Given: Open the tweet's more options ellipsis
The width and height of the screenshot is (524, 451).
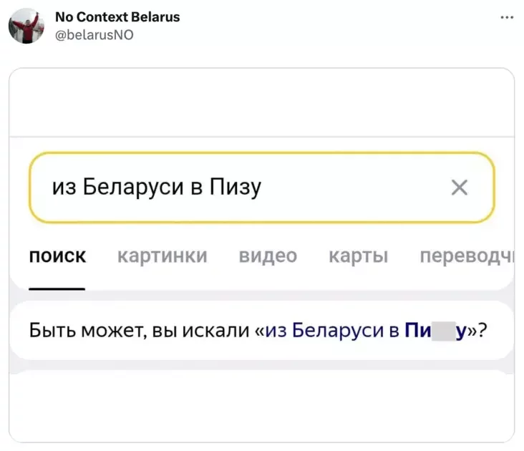Looking at the screenshot, I should [x=508, y=17].
